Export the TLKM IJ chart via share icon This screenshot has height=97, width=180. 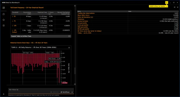coord(69,47)
